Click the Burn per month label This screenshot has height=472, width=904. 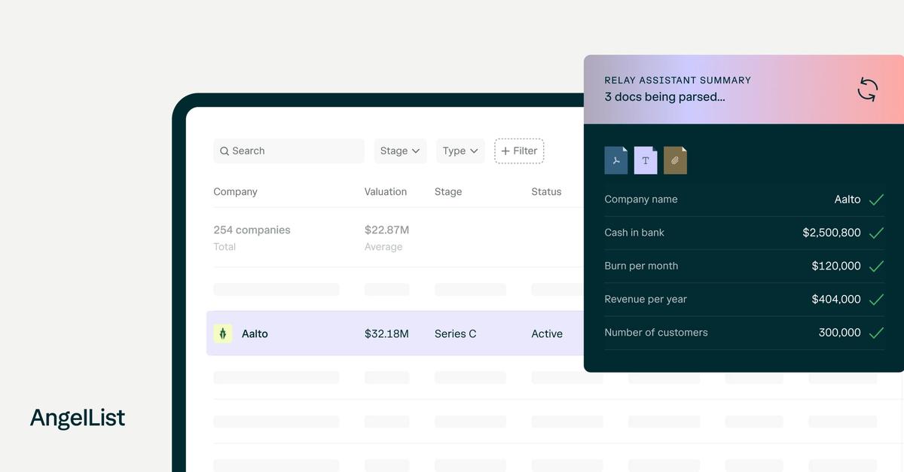(641, 266)
